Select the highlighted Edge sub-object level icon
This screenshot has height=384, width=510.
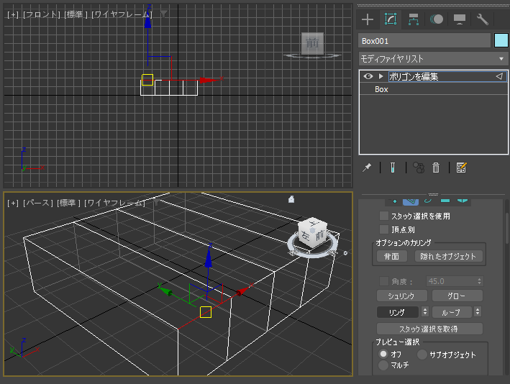411,201
